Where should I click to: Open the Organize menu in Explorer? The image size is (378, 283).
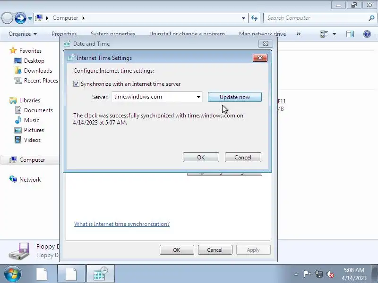pos(23,34)
